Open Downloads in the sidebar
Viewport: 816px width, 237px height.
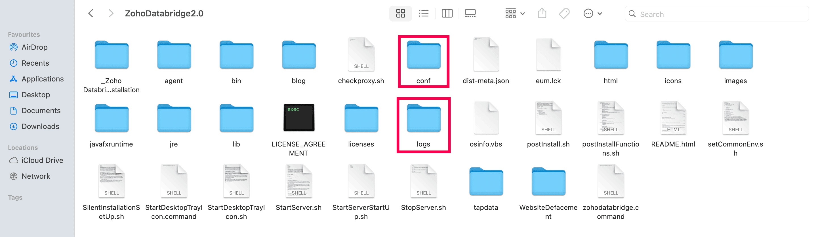[35, 126]
